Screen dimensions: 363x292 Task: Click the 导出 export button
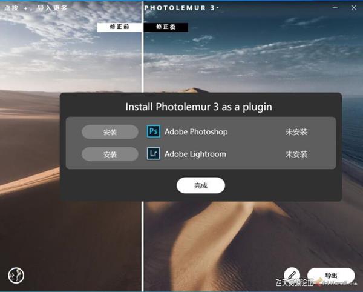(x=331, y=276)
